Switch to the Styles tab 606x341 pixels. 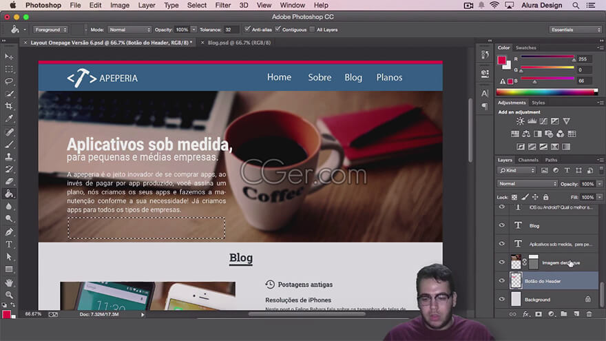click(538, 103)
